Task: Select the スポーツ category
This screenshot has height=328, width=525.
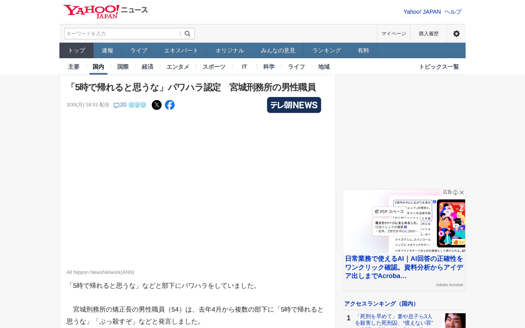Action: pyautogui.click(x=214, y=67)
